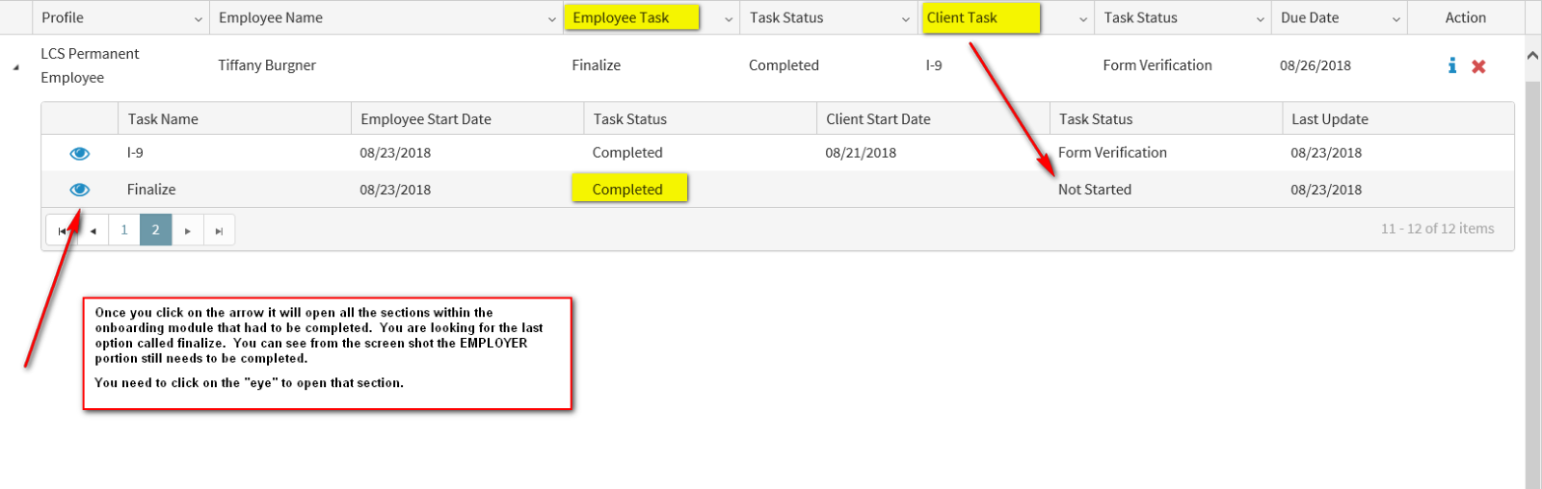Sort by the Employee Name column header
Image resolution: width=1542 pixels, height=489 pixels.
pos(271,17)
